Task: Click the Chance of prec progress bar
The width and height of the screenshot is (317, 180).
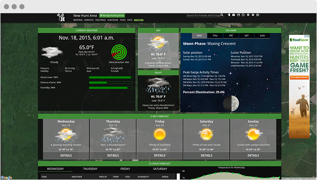Action: point(111,83)
